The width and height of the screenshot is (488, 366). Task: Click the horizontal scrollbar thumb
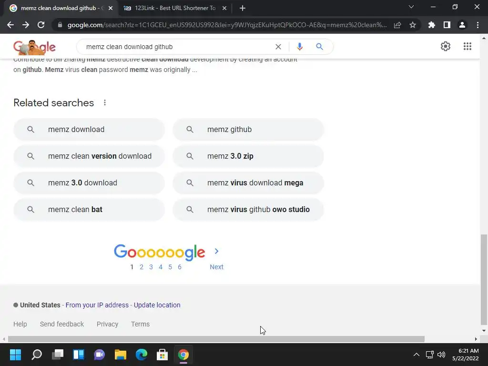(216, 339)
